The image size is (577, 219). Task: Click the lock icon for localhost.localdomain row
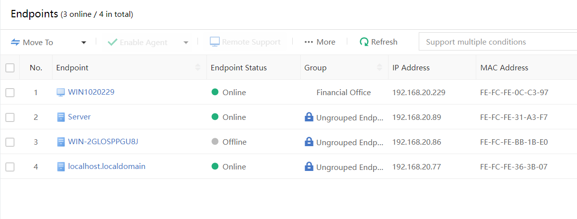pos(309,167)
